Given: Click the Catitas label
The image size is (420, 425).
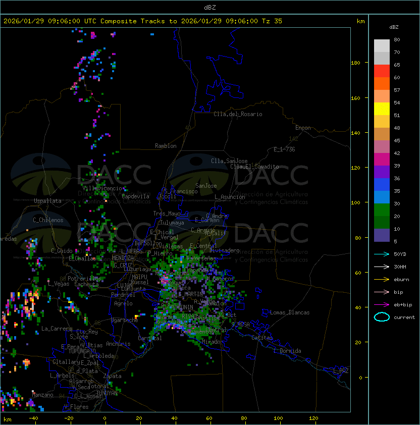Looking at the screenshot, I should point(262,338).
